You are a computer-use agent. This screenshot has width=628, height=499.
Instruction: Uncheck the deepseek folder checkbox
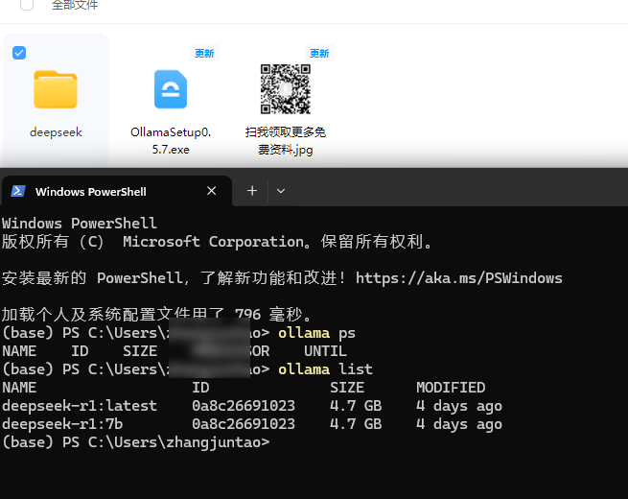pyautogui.click(x=19, y=53)
